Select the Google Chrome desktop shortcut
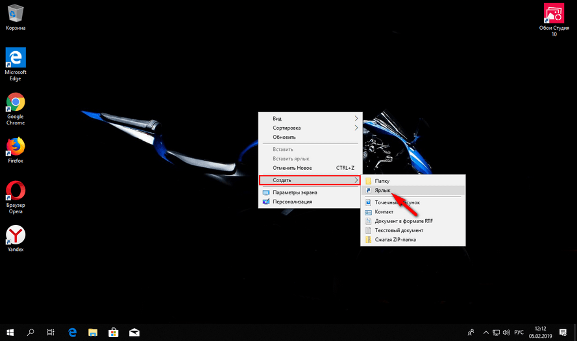Screen dimensions: 577x341 16,109
